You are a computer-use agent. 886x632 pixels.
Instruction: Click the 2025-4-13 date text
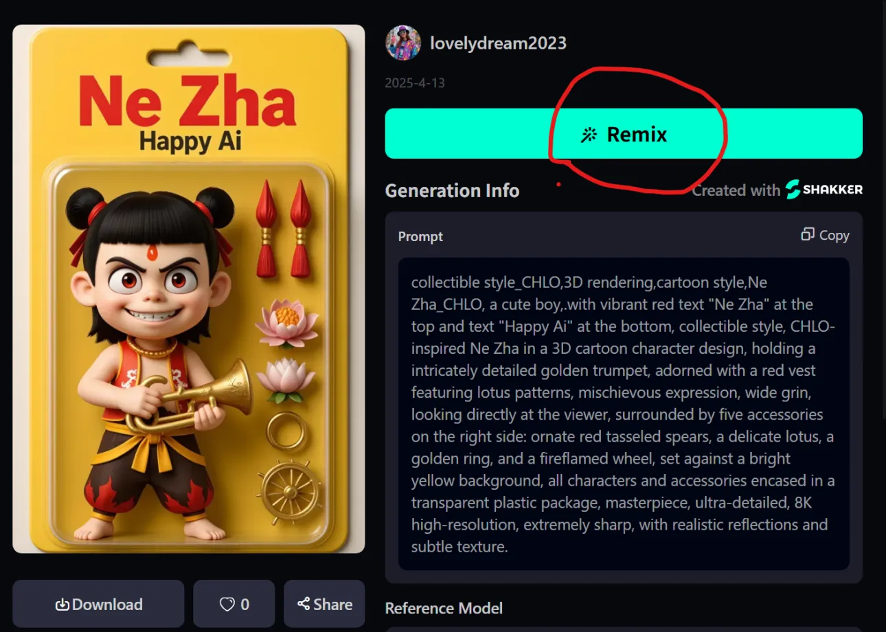415,83
